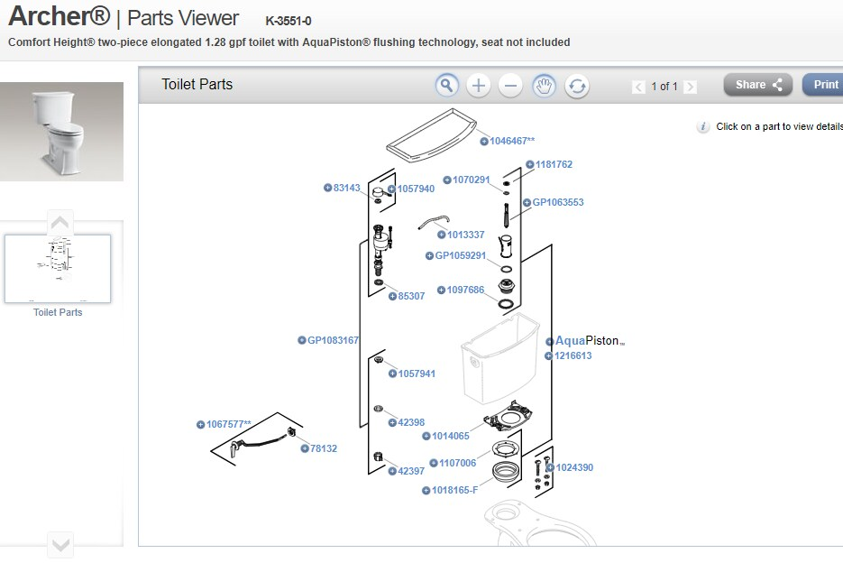Click the '1 of 1' page indicator
The width and height of the screenshot is (843, 572).
coord(664,86)
